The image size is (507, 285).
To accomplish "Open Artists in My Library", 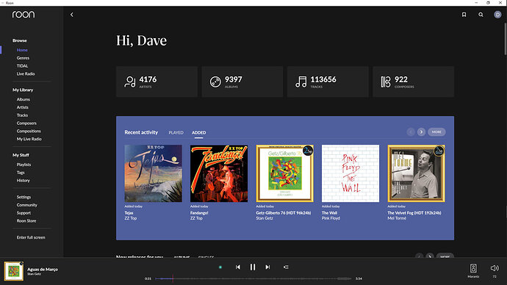I will point(23,107).
